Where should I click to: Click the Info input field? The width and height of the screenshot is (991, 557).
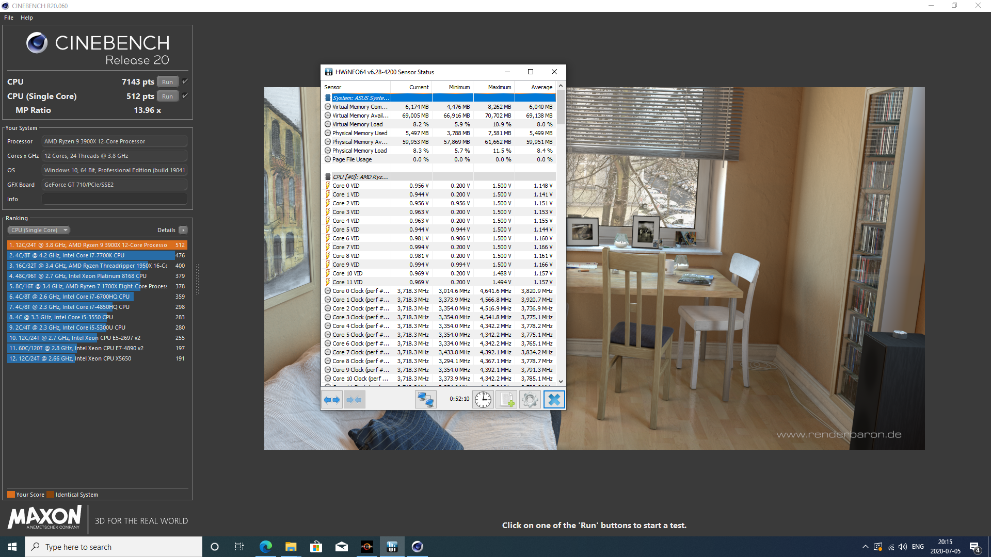(x=115, y=199)
